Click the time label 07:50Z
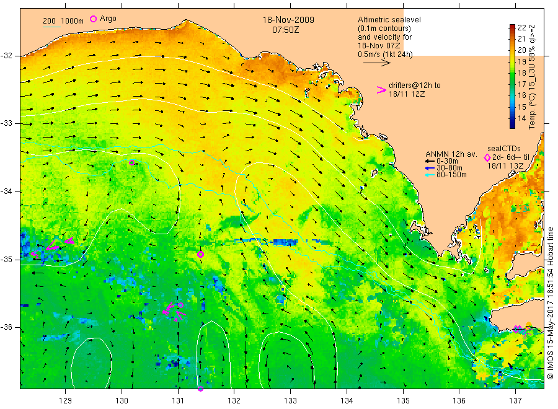The height and width of the screenshot is (409, 558). tap(285, 30)
